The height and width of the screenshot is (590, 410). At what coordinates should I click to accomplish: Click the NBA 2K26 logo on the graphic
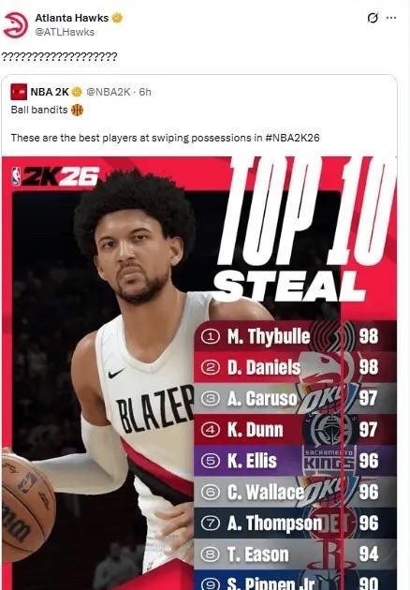pos(55,176)
